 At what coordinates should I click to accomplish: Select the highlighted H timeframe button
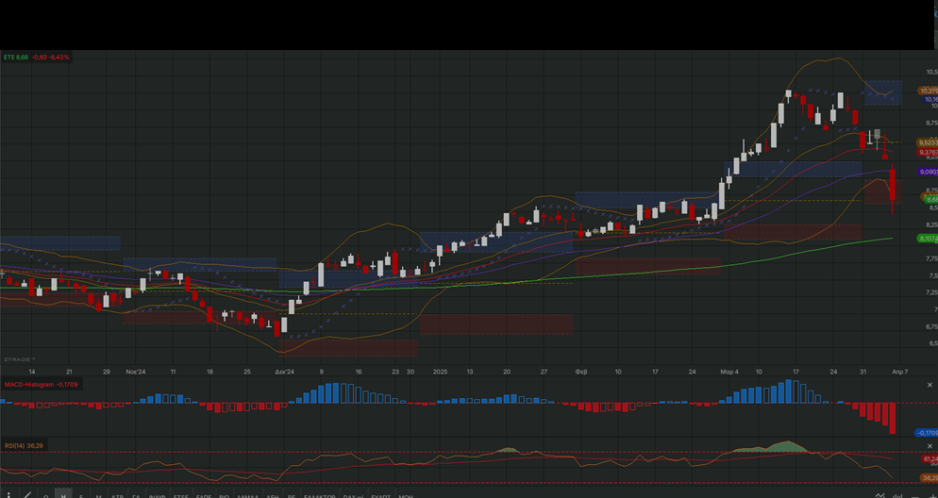pos(63,494)
